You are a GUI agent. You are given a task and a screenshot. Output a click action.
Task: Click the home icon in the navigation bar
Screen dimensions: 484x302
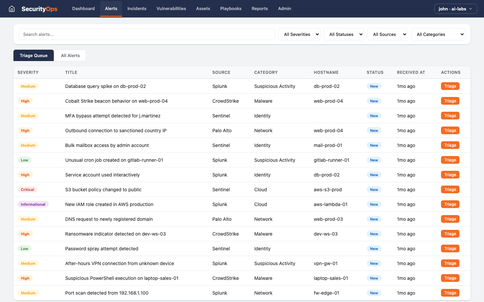(x=12, y=8)
